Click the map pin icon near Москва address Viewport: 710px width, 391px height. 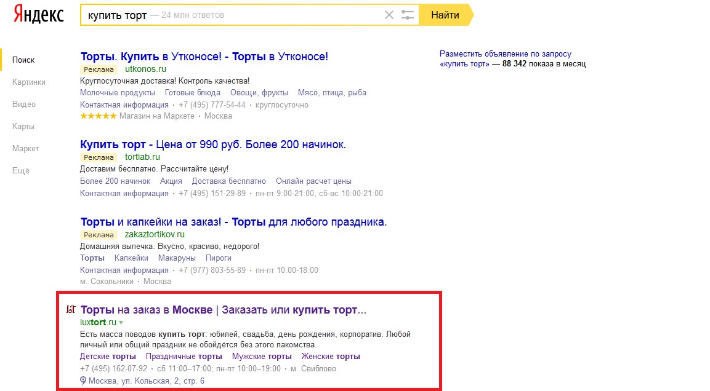tap(83, 381)
